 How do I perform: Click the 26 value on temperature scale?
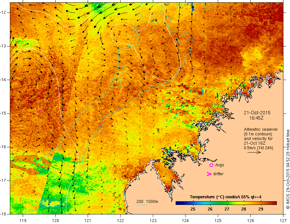[x=210, y=209]
